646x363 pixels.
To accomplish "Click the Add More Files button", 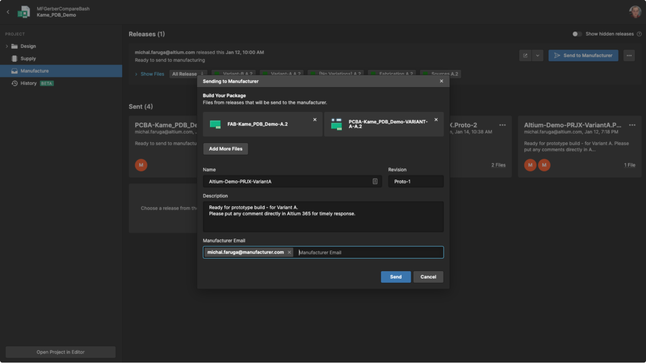I will tap(226, 149).
